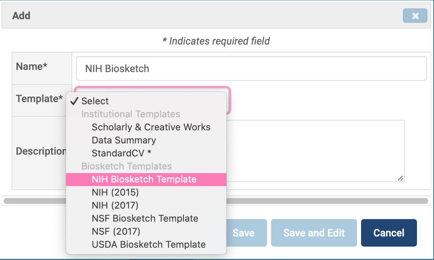Viewport: 434px width, 260px height.
Task: Click the horizontal scrollbar
Action: click(327, 201)
